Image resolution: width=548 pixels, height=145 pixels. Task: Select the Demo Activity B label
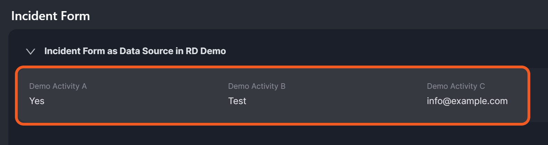(257, 86)
